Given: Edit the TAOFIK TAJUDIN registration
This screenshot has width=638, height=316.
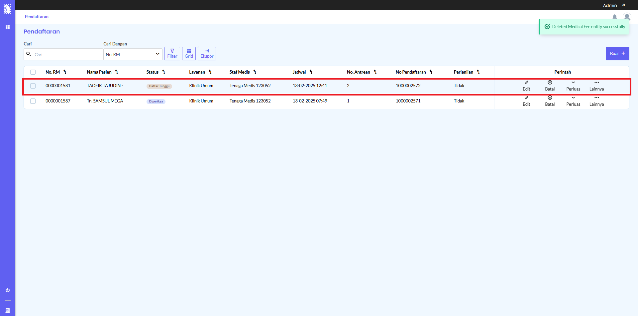Looking at the screenshot, I should pos(526,86).
